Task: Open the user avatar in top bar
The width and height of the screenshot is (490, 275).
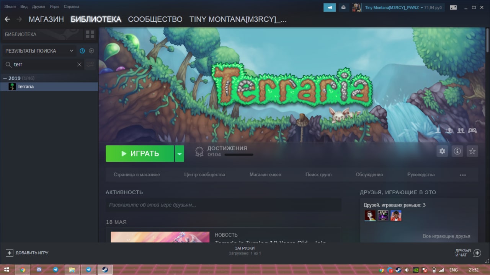Action: (356, 7)
